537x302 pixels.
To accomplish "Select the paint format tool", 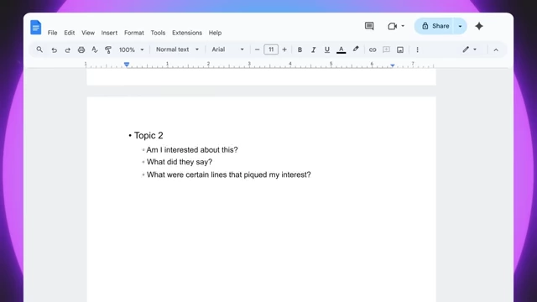I will click(108, 50).
